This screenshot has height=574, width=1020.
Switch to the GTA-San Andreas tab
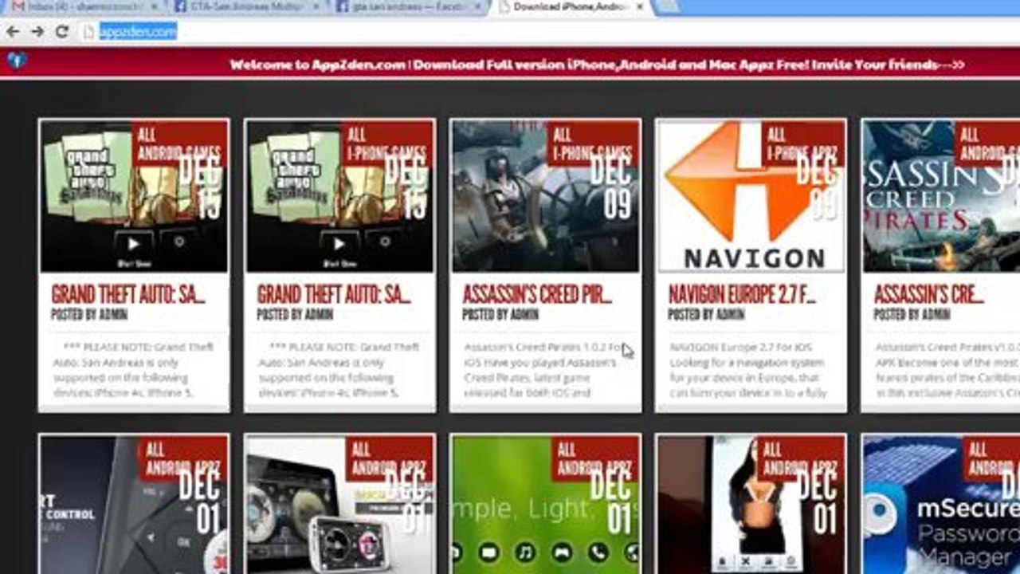click(x=247, y=7)
